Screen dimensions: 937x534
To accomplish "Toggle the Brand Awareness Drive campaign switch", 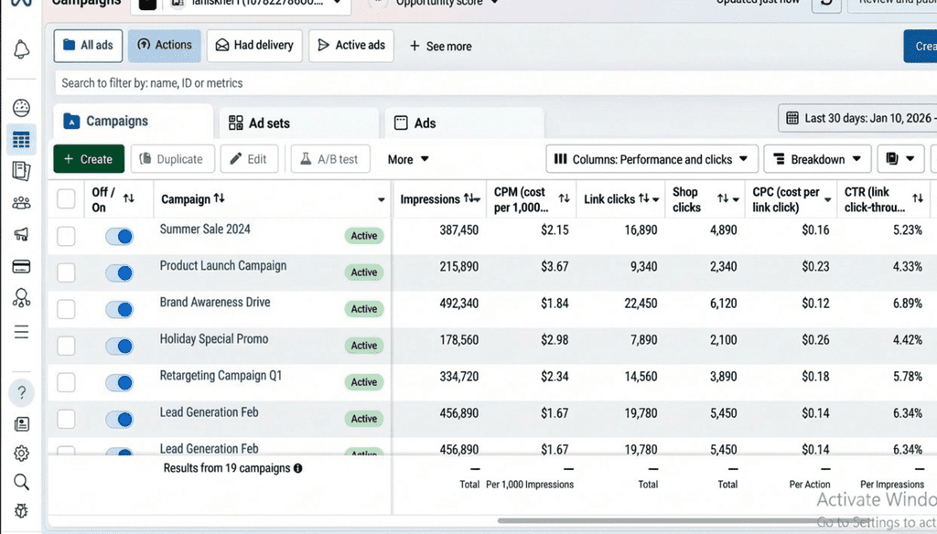I will point(119,310).
